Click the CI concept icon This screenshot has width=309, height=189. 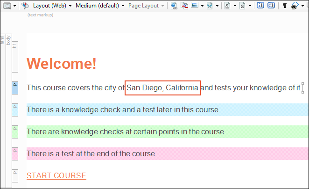coord(271,5)
